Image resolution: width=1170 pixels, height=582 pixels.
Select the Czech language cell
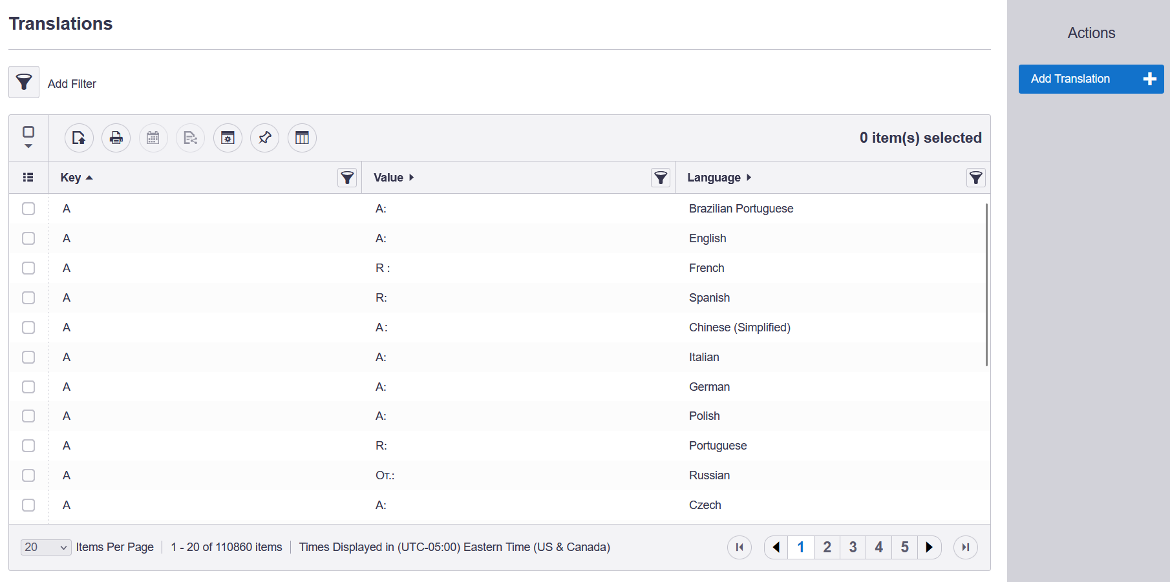[705, 505]
